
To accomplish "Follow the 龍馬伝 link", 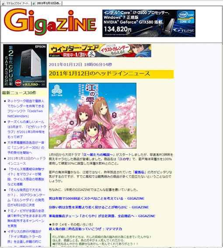I will tap(139, 172).
